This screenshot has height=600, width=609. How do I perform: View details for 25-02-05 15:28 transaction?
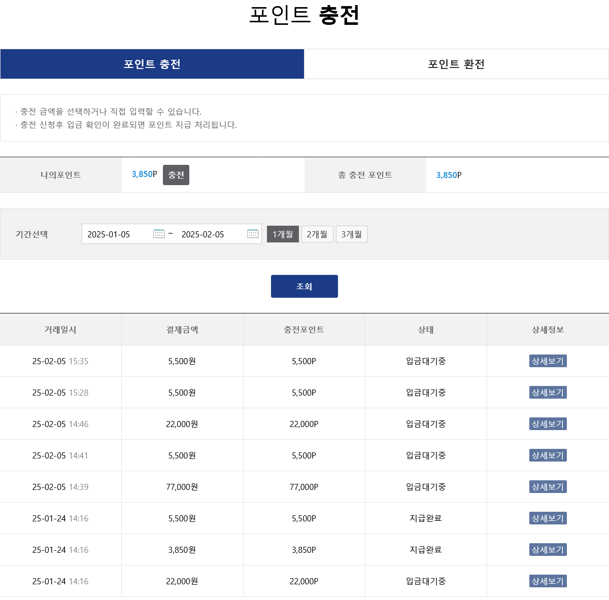(548, 393)
